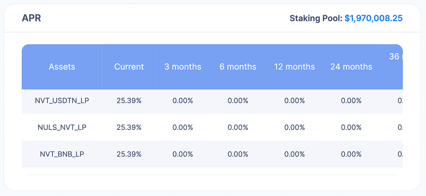The image size is (426, 196).
Task: Click the NVT_BNB_LP asset row
Action: 62,154
